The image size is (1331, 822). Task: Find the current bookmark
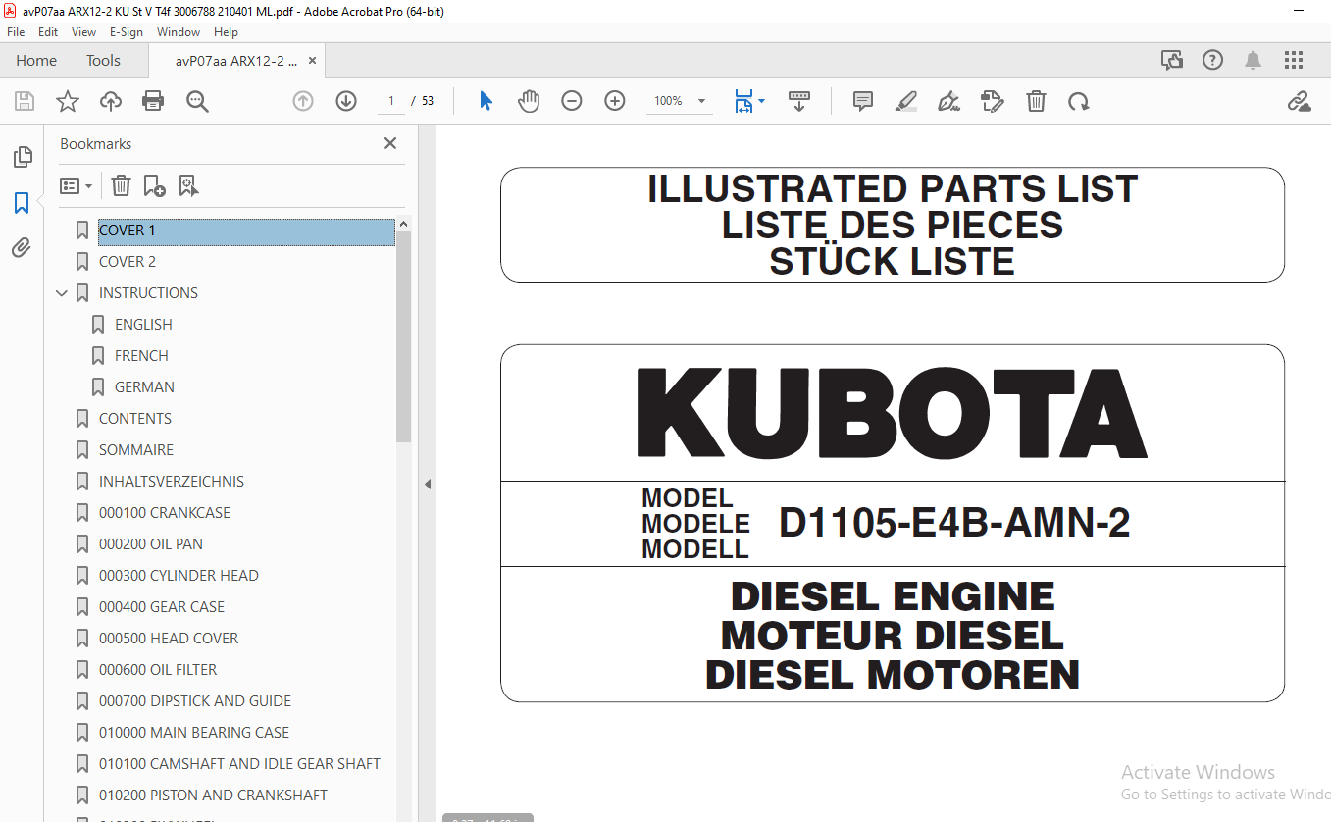[188, 185]
